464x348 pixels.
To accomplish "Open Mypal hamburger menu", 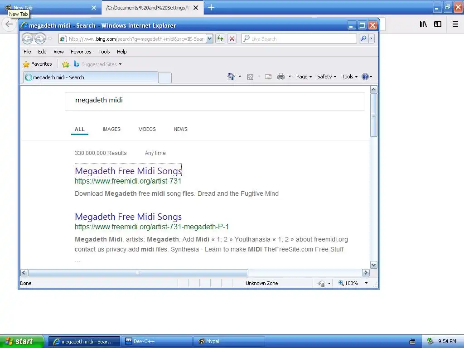I will 455,24.
